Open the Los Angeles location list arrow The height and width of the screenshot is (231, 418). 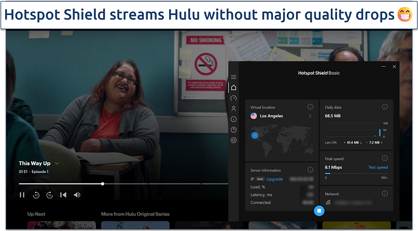[x=310, y=116]
